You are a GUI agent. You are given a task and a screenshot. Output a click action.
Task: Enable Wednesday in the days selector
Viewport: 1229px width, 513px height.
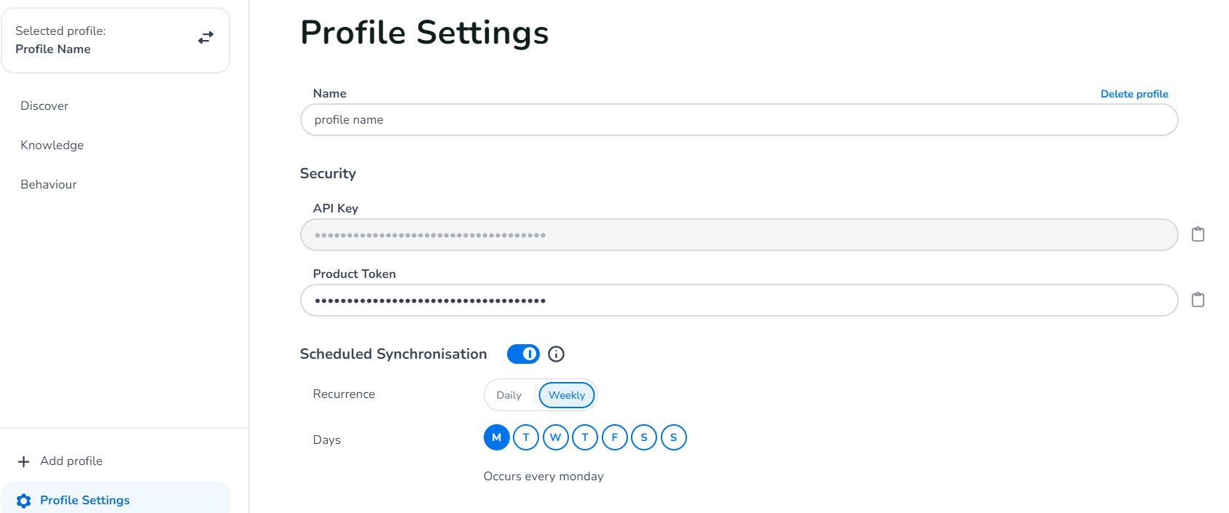click(x=555, y=437)
